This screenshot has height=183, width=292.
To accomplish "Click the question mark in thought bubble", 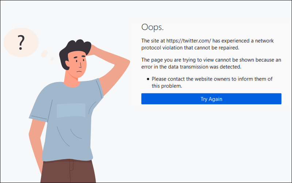I will pos(21,43).
